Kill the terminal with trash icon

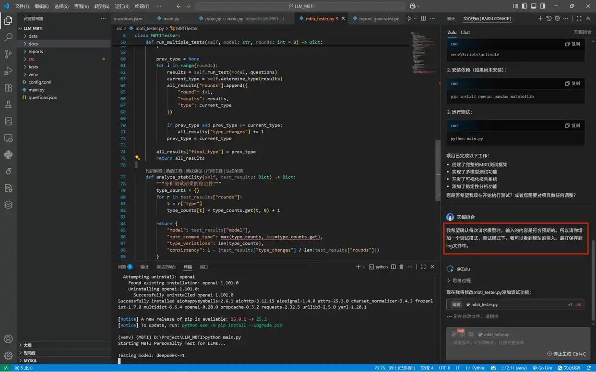point(402,267)
